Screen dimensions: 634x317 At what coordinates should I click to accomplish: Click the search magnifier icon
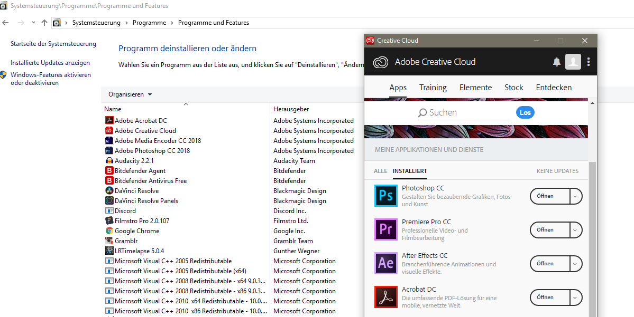point(423,112)
